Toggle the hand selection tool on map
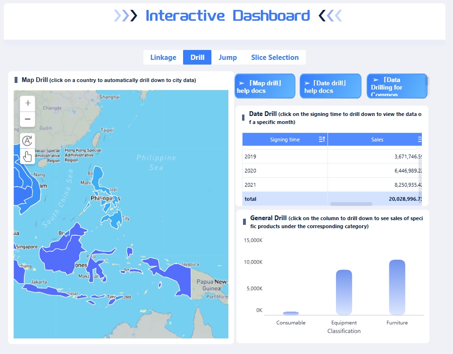This screenshot has height=354, width=453. [x=27, y=156]
